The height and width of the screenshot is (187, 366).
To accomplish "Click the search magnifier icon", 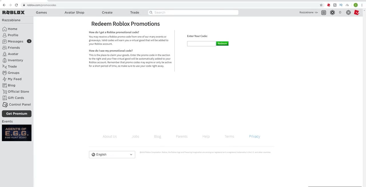I will coord(151,13).
